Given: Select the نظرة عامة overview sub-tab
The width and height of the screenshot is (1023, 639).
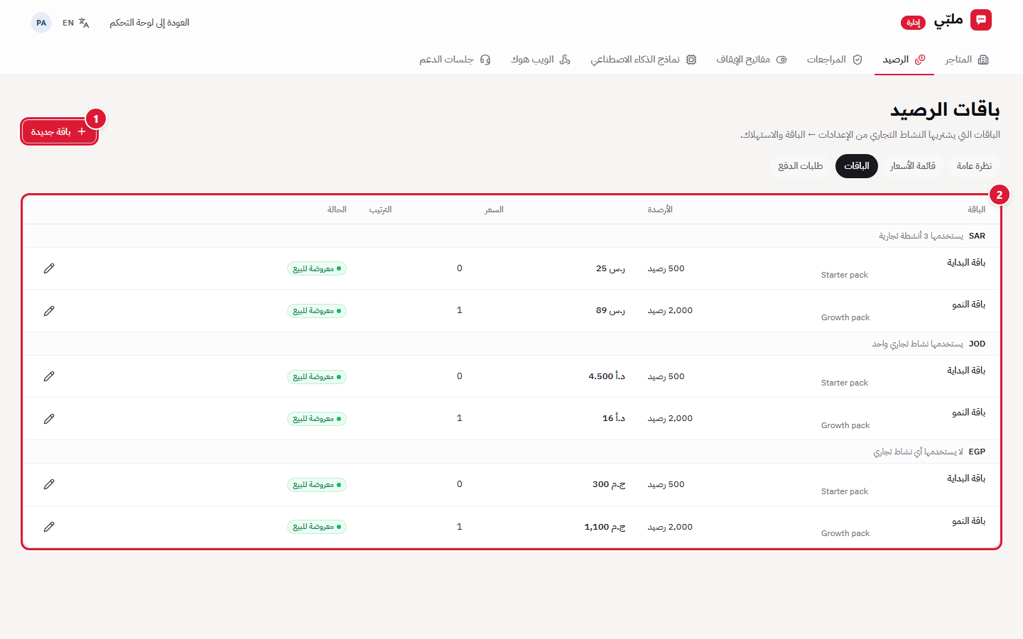Looking at the screenshot, I should [x=974, y=166].
